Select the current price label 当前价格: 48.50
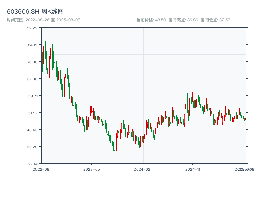The height and width of the screenshot is (204, 273). pos(151,20)
